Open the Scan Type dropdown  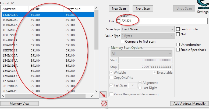[147, 29]
